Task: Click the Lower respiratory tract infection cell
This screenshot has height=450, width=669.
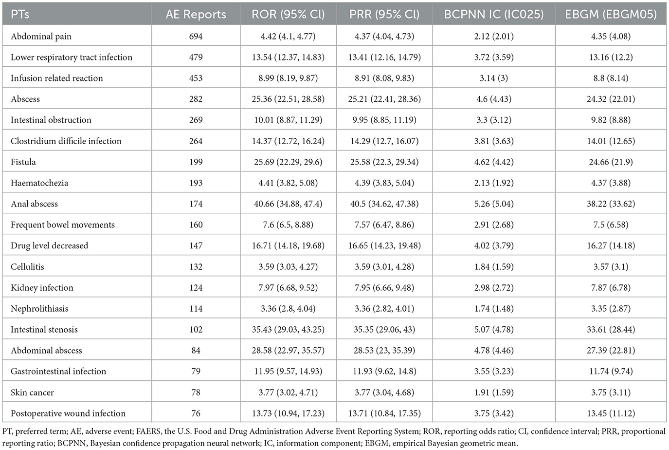Action: (x=72, y=57)
